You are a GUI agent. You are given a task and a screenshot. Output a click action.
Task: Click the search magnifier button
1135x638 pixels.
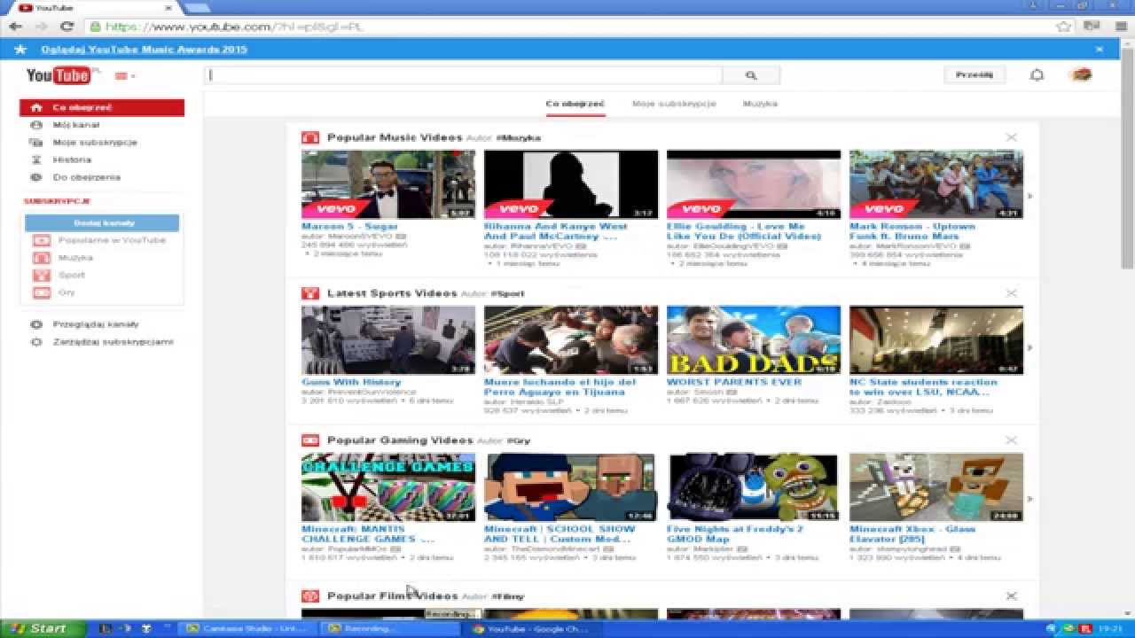(x=751, y=75)
